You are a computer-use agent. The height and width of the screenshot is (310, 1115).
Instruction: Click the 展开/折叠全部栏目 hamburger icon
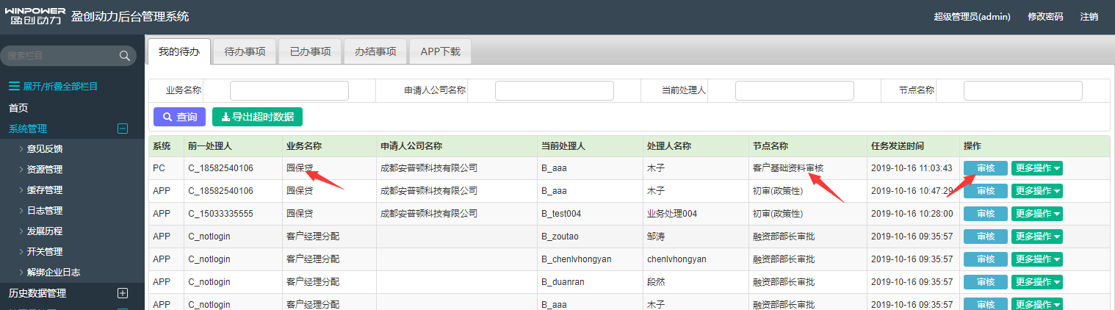pyautogui.click(x=14, y=86)
